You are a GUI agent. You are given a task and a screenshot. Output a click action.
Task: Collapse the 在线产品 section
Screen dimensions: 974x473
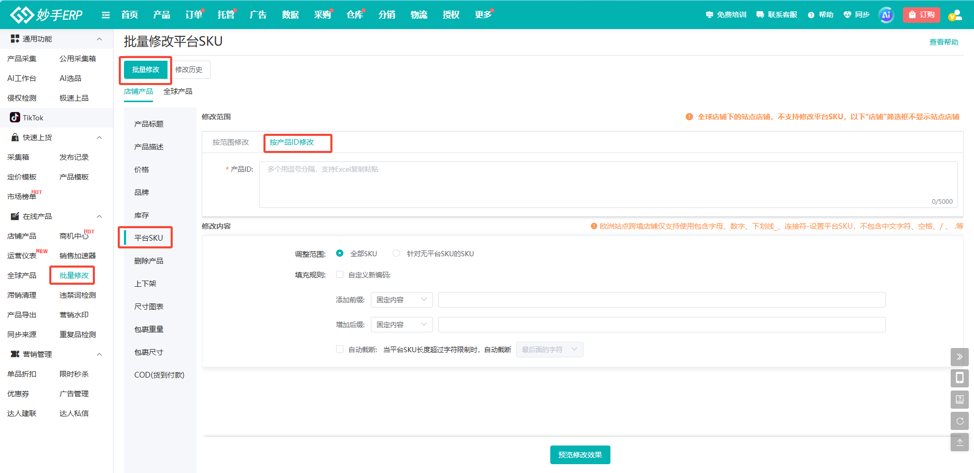pos(100,216)
